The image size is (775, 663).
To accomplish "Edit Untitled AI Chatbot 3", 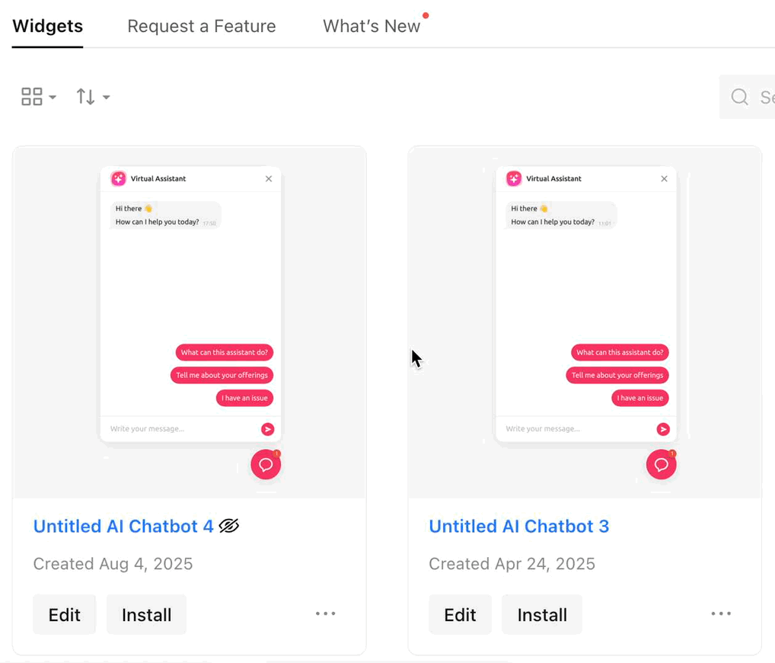I will coord(460,614).
